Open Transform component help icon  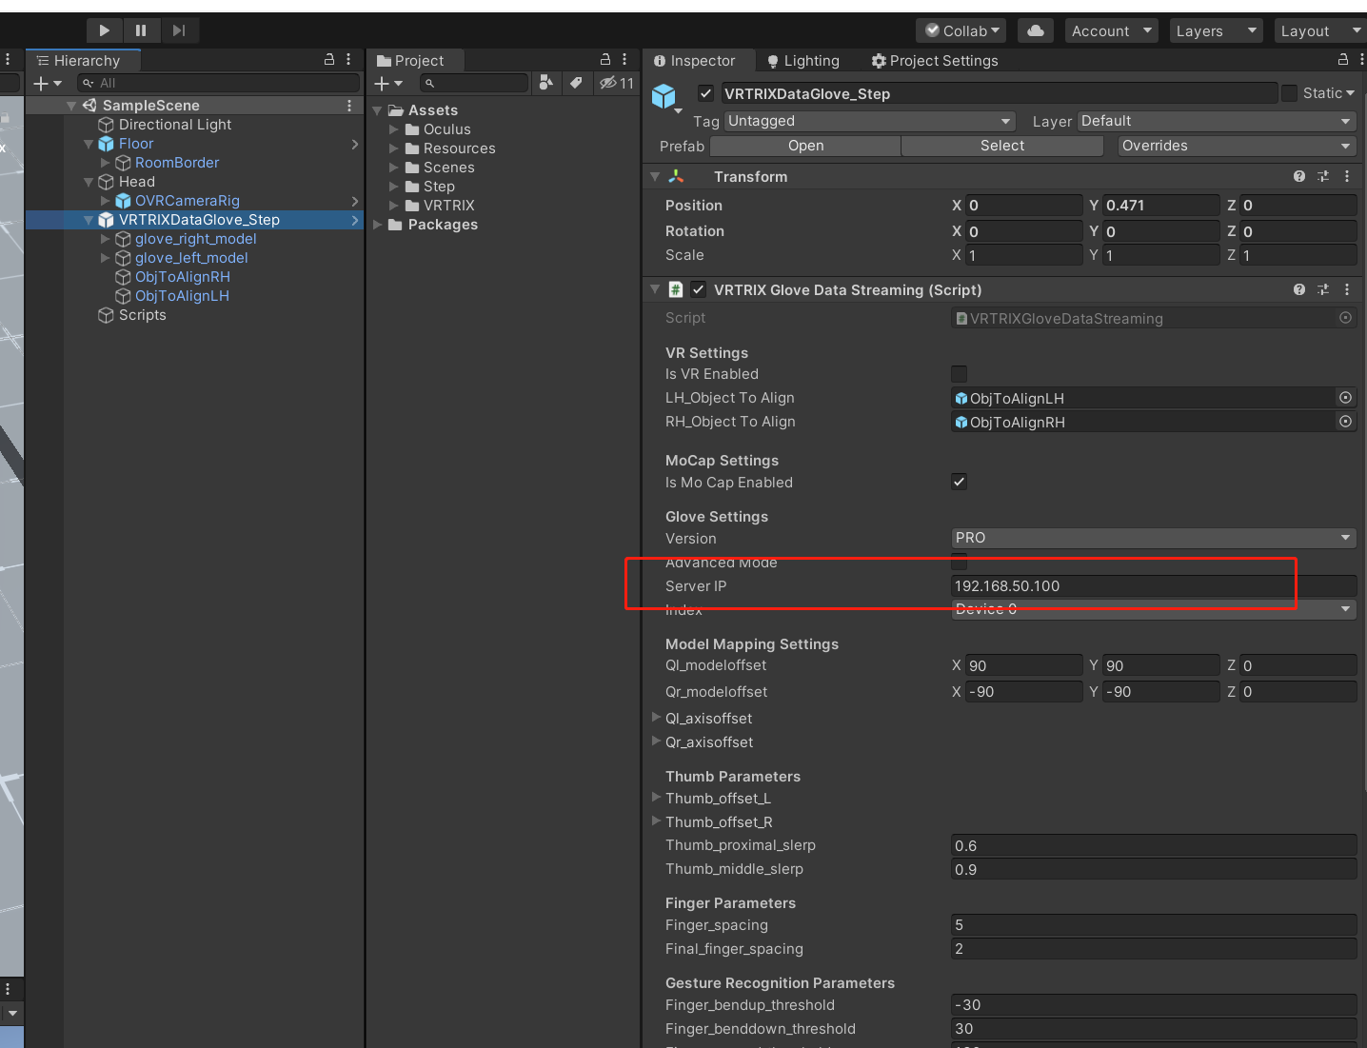click(x=1299, y=176)
